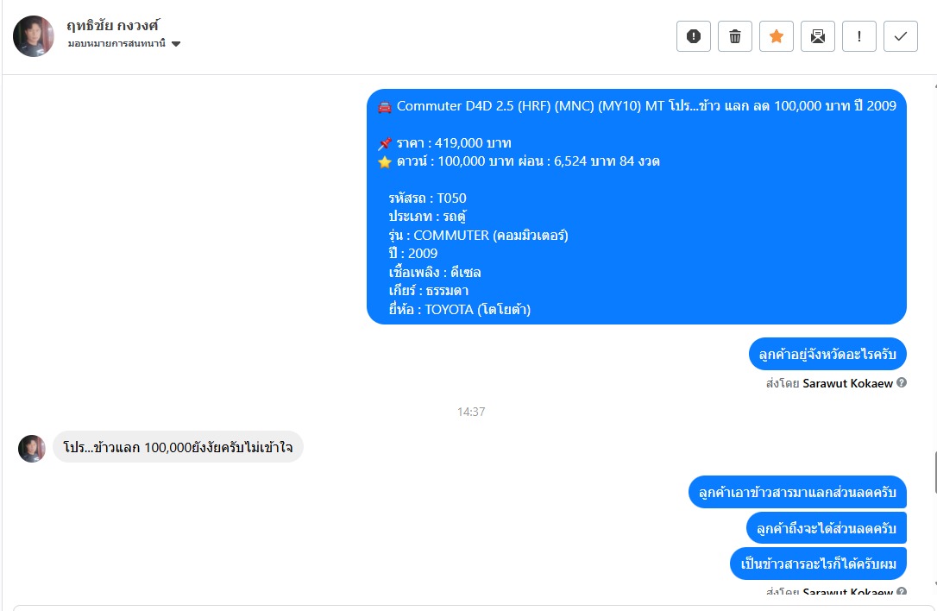Open ฤทธิชัย กงวงศ์ profile picture in header
Screen dimensions: 937x611
coord(34,36)
